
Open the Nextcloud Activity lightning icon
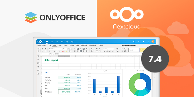point(57,42)
